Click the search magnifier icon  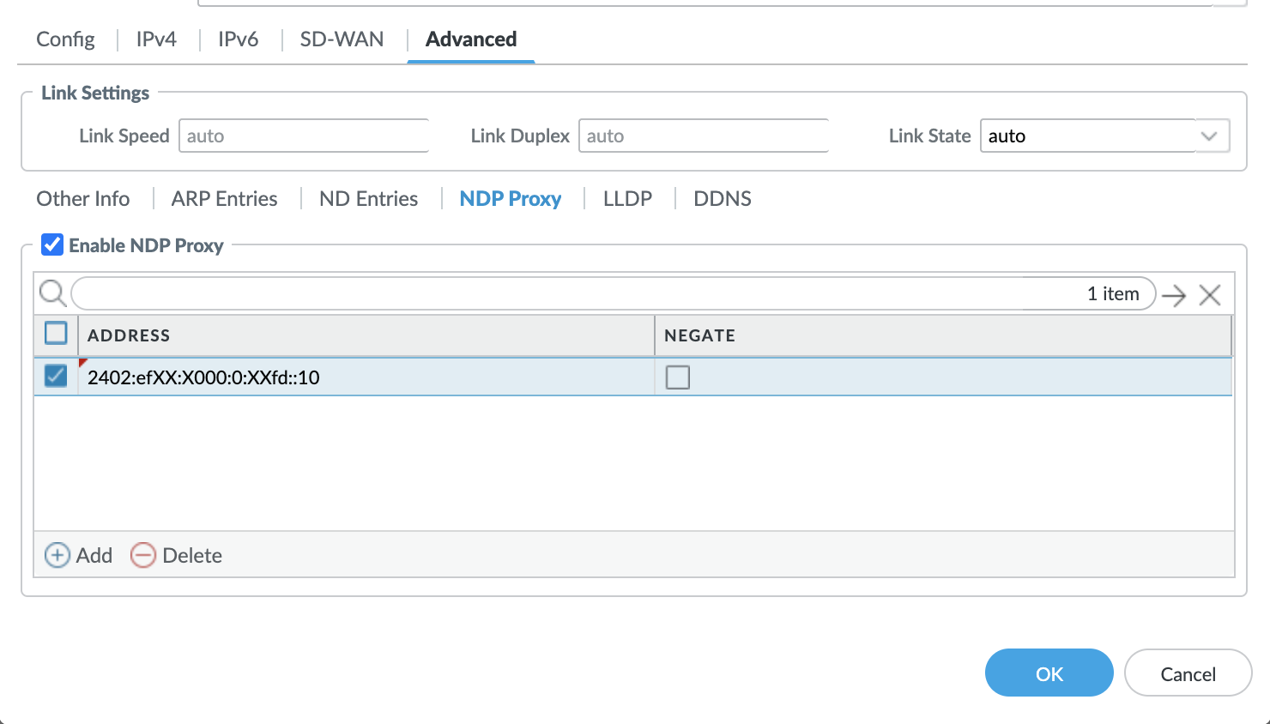[52, 293]
